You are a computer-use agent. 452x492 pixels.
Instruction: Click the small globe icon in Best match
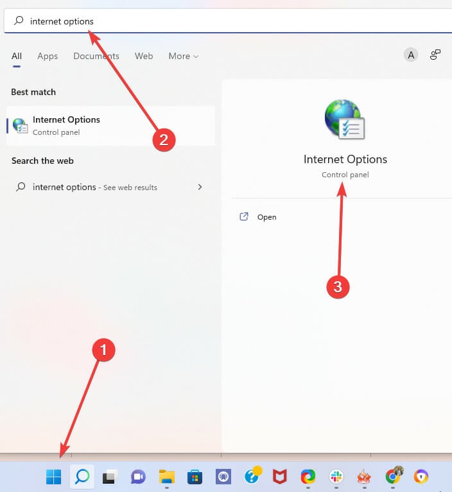[x=20, y=125]
